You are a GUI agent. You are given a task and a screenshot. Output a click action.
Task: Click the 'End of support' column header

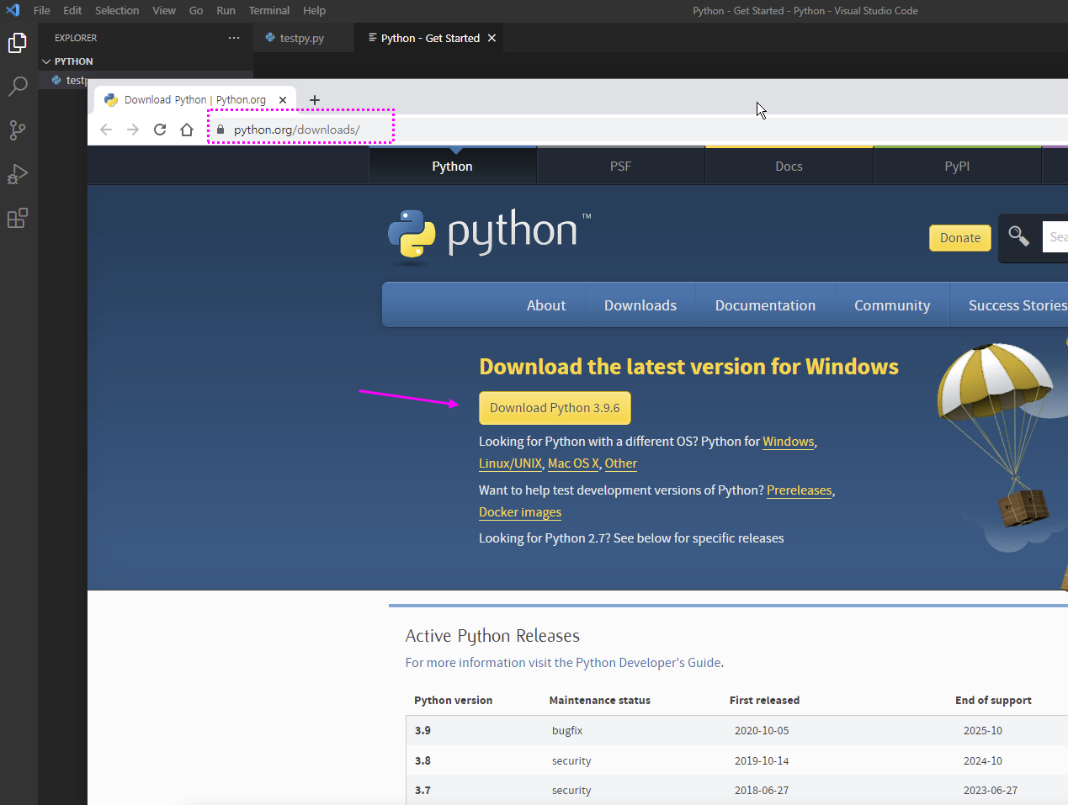click(x=993, y=700)
